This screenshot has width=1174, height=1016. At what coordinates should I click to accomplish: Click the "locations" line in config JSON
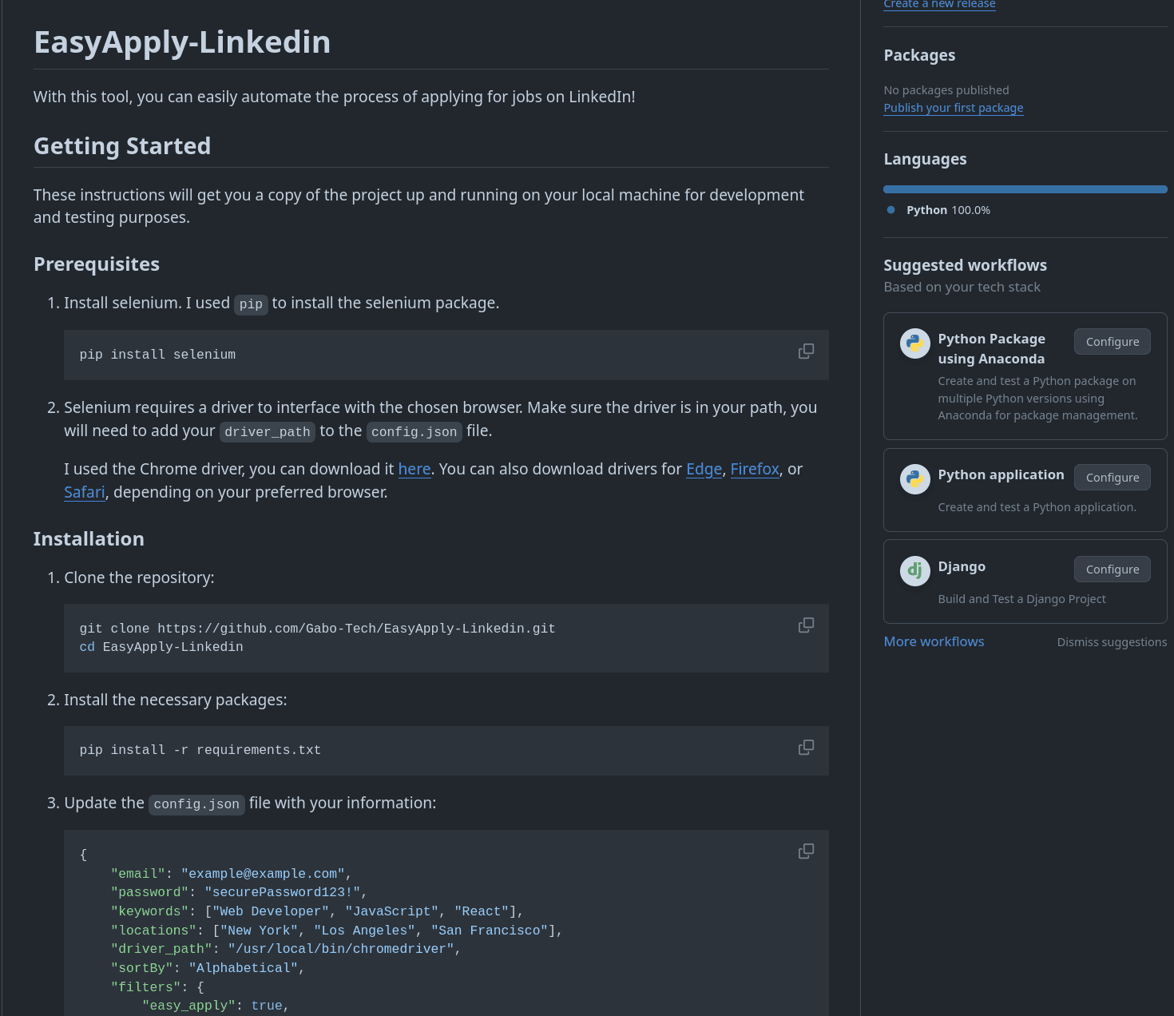(337, 931)
